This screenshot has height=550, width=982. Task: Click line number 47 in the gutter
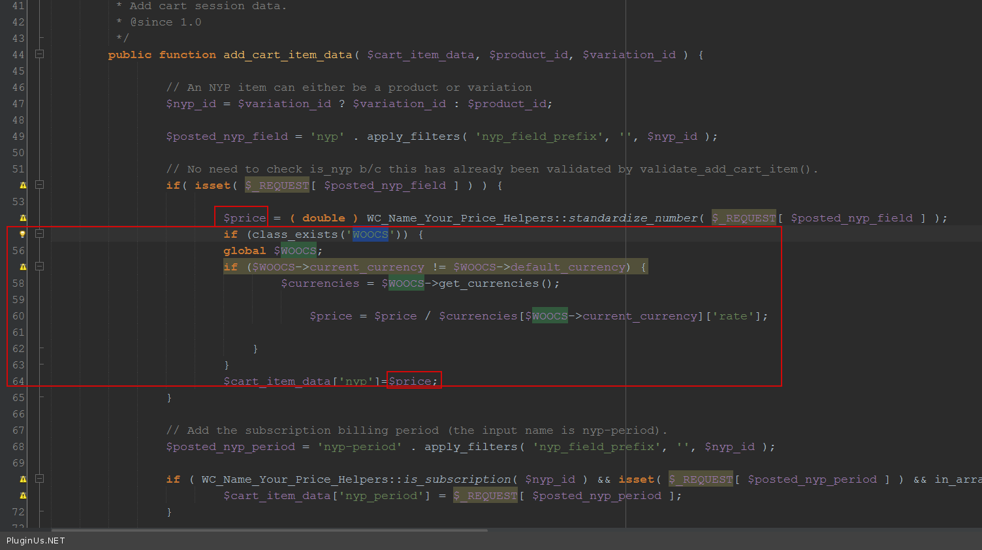[18, 104]
